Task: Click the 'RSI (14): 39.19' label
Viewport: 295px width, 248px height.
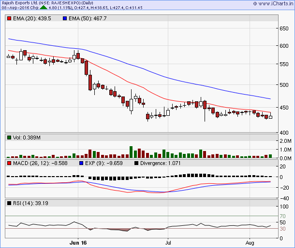Action: [30, 203]
